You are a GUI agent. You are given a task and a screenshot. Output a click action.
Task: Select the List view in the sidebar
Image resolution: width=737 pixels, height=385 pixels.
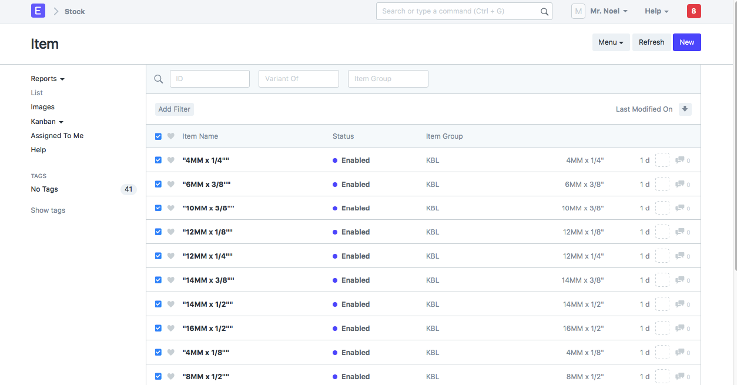36,92
